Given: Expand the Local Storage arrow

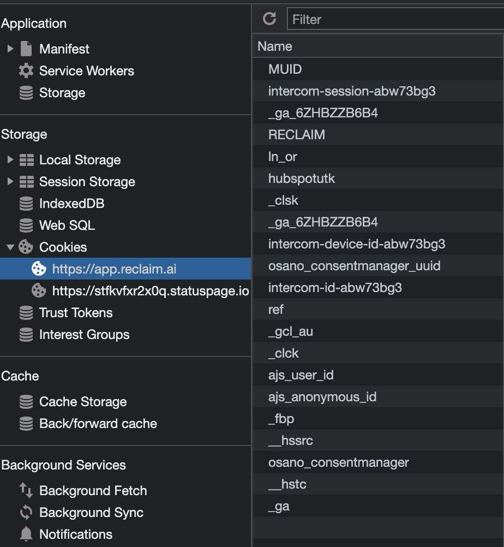Looking at the screenshot, I should pos(10,159).
